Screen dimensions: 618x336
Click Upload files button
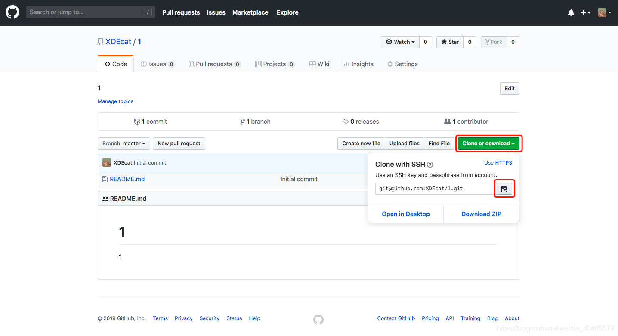tap(405, 144)
